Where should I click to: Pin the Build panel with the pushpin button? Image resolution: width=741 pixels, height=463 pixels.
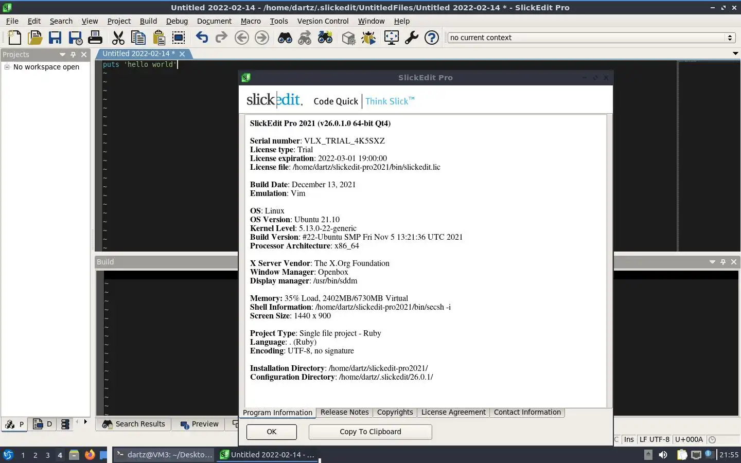pos(723,262)
